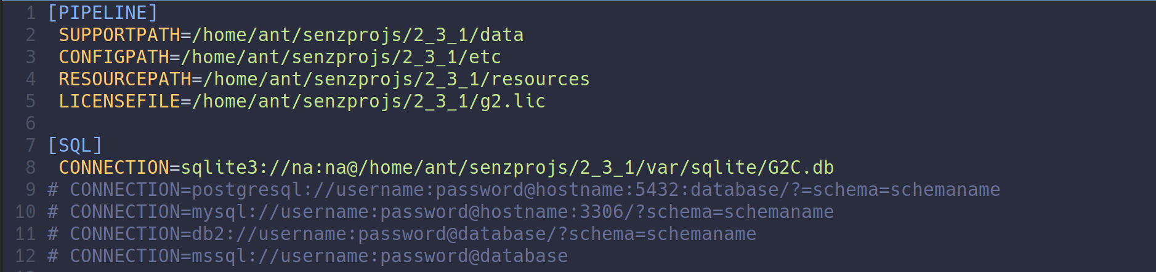
Task: Click the g2.lic filename
Action: 512,101
